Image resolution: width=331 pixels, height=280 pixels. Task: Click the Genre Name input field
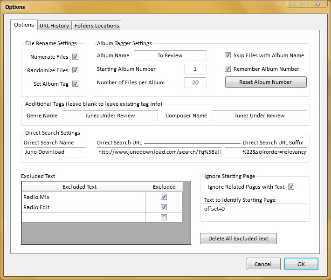[x=110, y=116]
